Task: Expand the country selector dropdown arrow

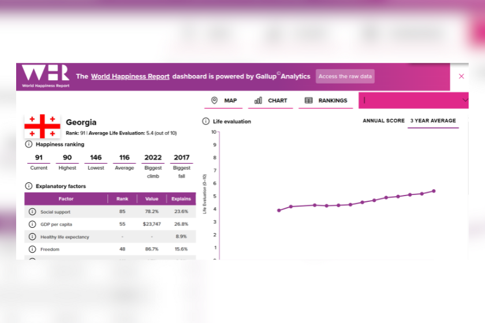Action: click(465, 100)
